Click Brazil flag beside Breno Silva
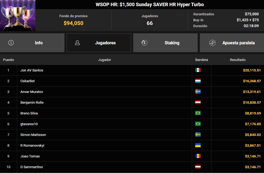Image resolution: width=264 pixels, height=173 pixels. tap(198, 113)
